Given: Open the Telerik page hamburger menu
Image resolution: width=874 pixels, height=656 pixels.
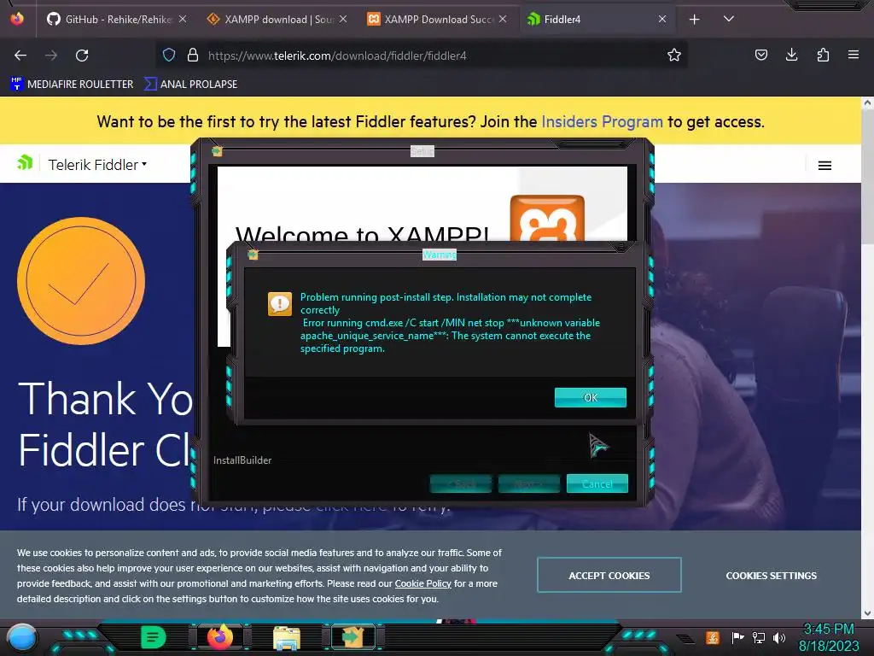Looking at the screenshot, I should (824, 166).
